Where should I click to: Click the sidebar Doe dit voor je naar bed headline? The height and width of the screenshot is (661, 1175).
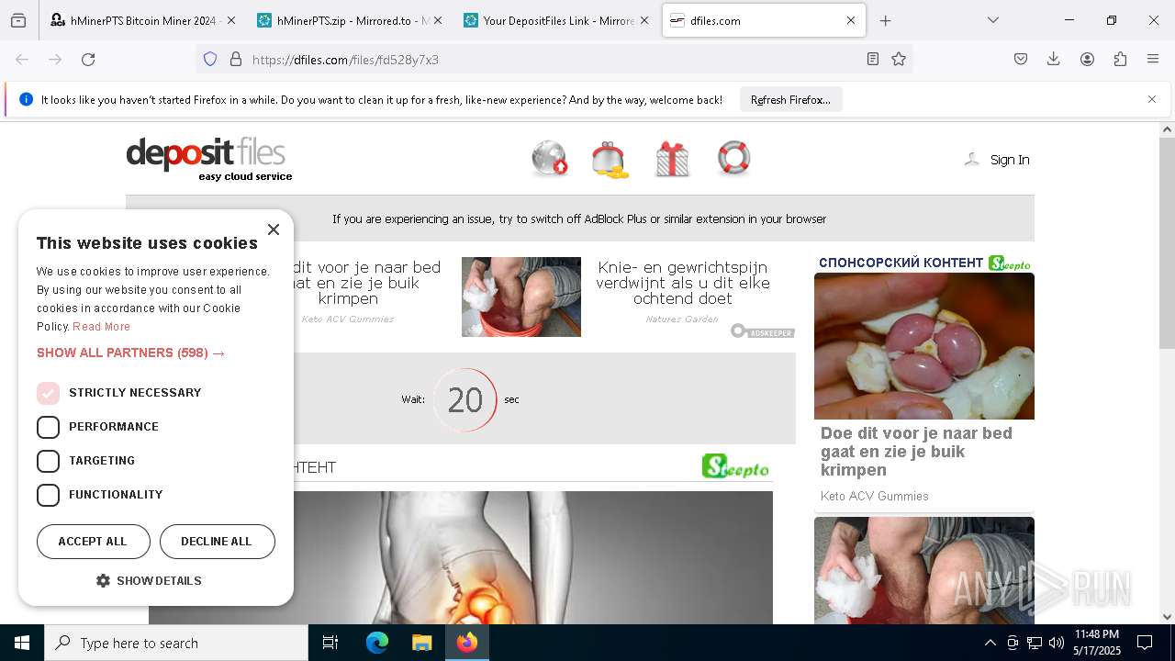pos(916,452)
